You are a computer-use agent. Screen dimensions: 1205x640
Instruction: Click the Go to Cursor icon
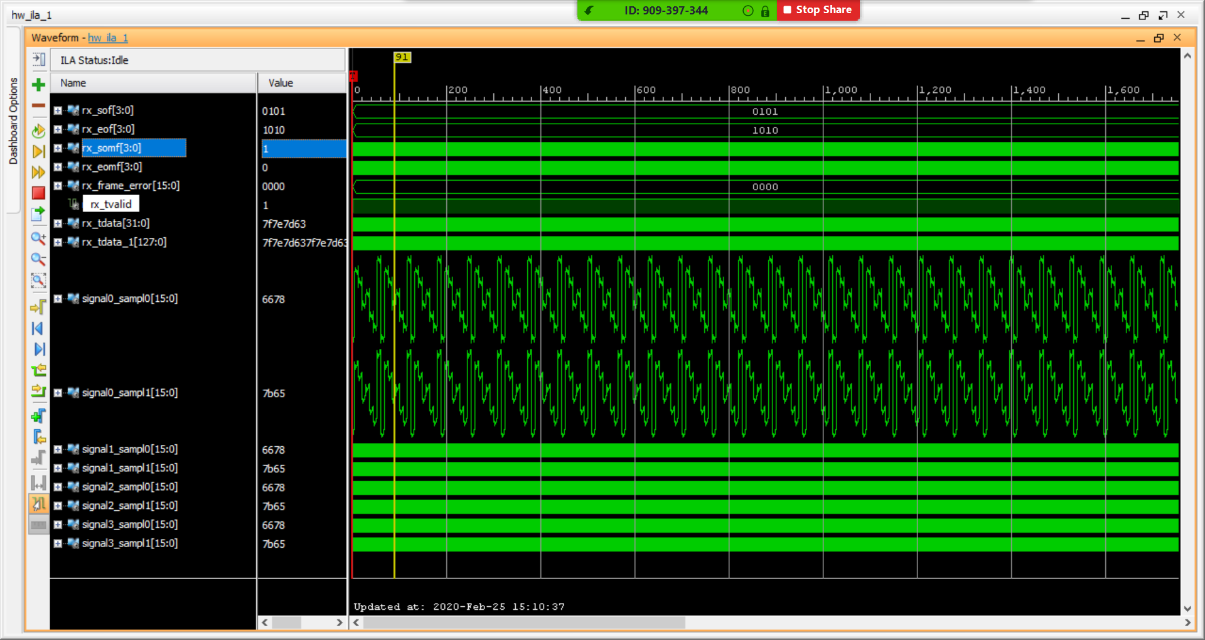point(38,307)
